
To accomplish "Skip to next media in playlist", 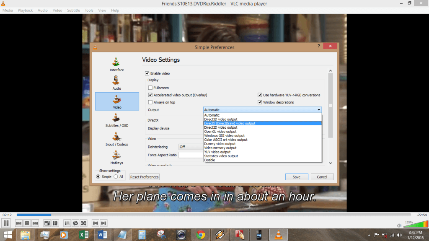I will pyautogui.click(x=35, y=223).
